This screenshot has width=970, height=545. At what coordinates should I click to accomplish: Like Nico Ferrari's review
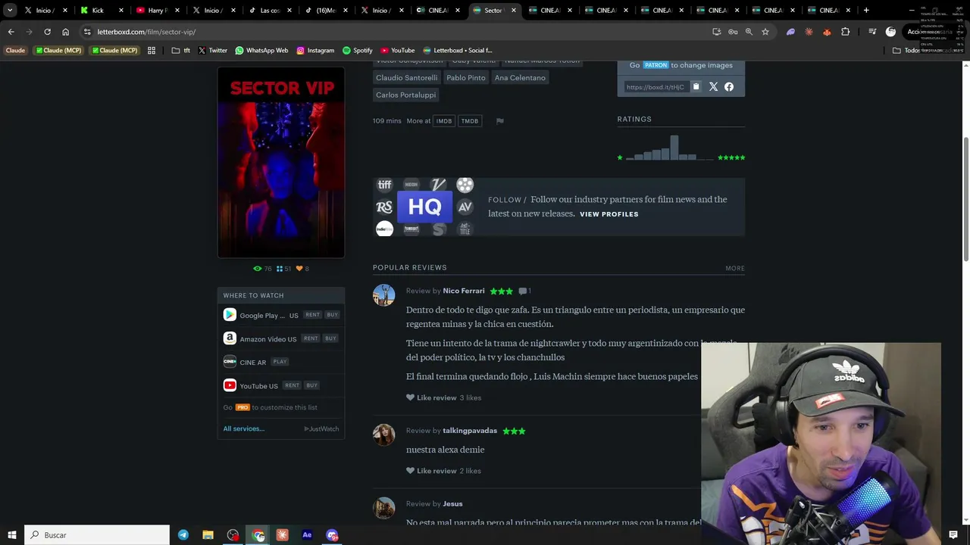431,397
